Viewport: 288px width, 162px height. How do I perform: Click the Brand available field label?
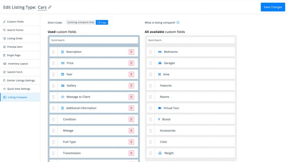[166, 119]
